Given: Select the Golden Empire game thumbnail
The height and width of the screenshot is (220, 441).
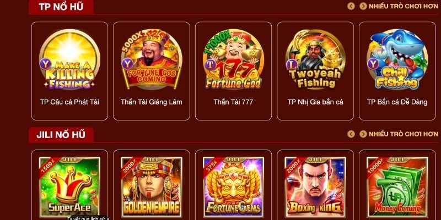Looking at the screenshot, I should 151,187.
